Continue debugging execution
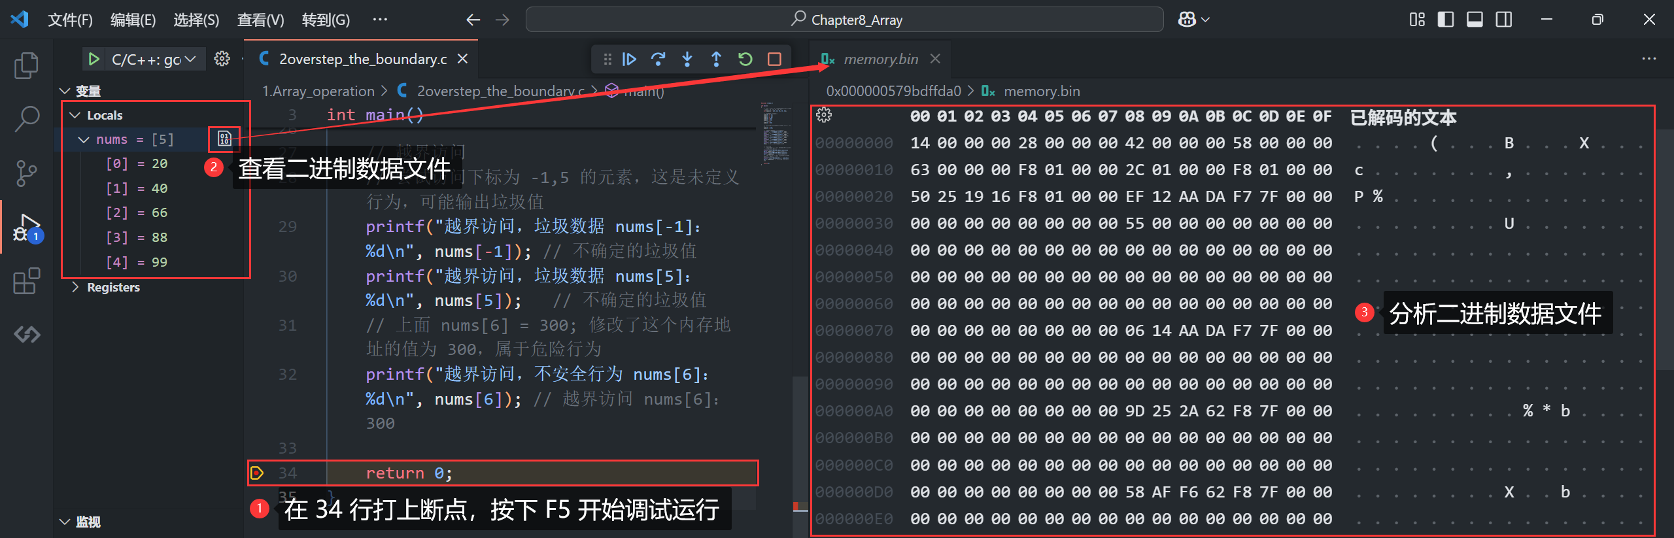Viewport: 1674px width, 538px height. coord(630,59)
